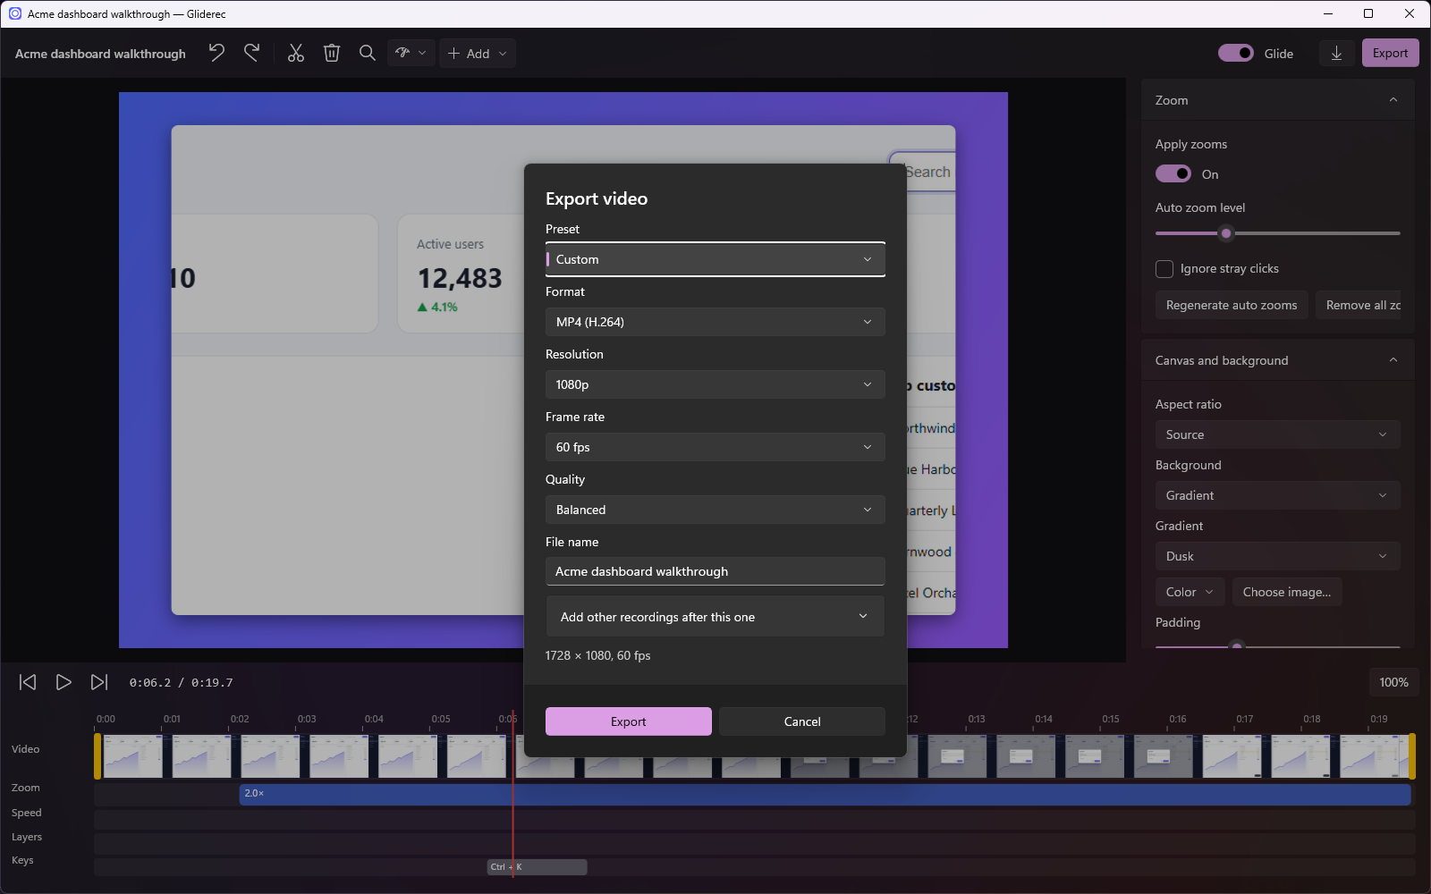Click the left yellow trim handle
The height and width of the screenshot is (894, 1431).
pyautogui.click(x=97, y=756)
